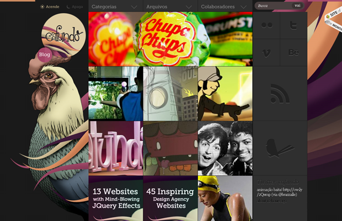342x221 pixels.
Task: Open the Twitter icon tile
Action: (x=293, y=25)
